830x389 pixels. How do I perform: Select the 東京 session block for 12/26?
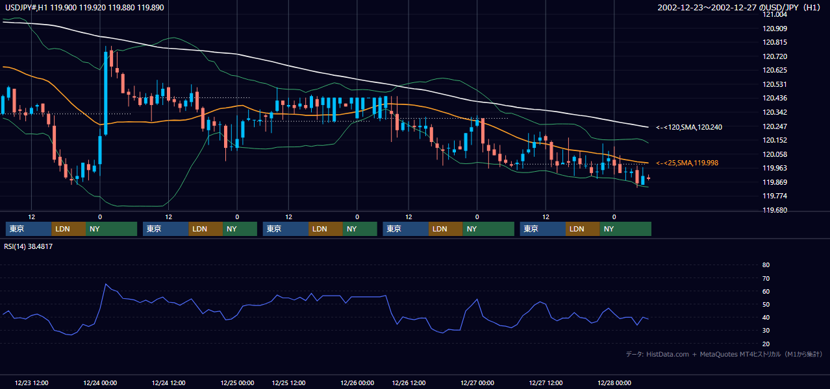[x=406, y=229]
